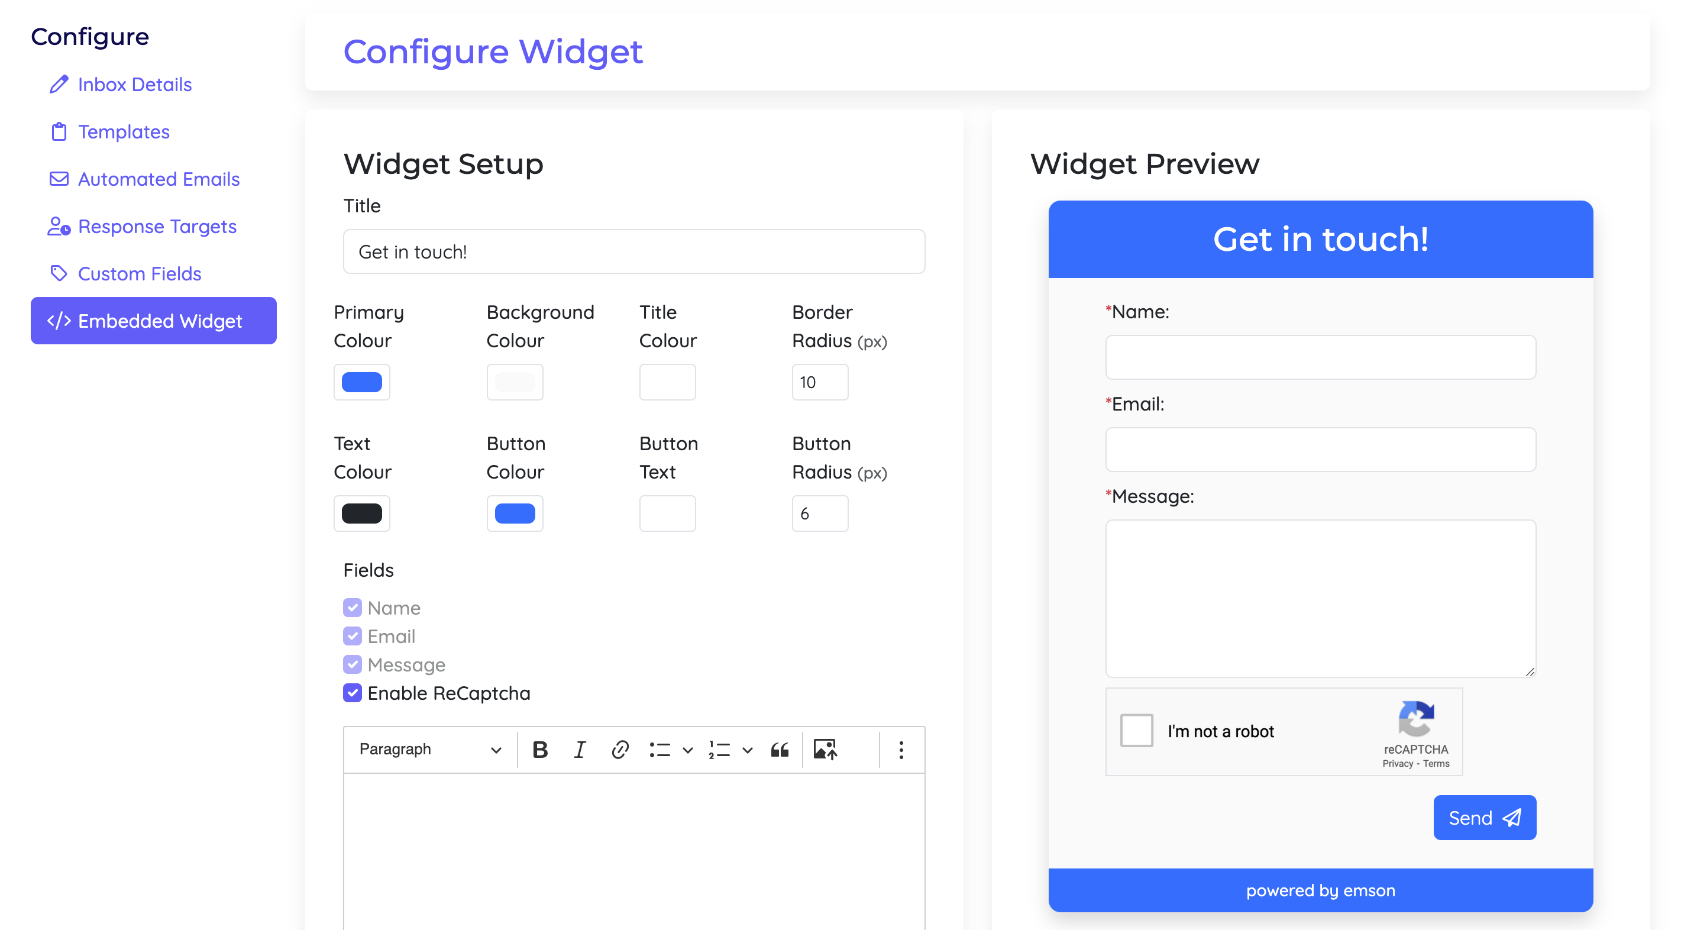Insert a bulleted list

pos(660,749)
